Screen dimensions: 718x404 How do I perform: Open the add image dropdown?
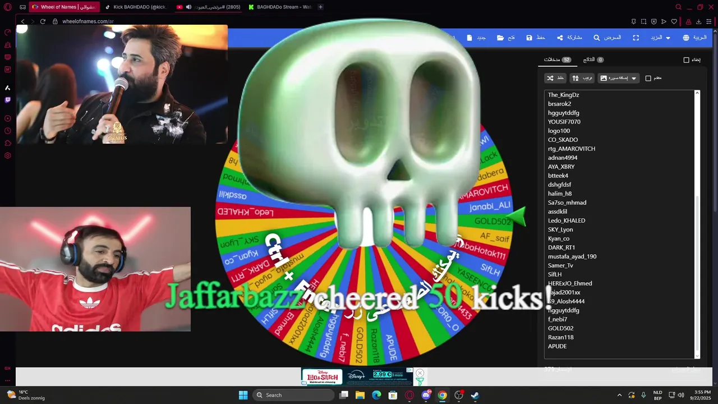tap(618, 79)
